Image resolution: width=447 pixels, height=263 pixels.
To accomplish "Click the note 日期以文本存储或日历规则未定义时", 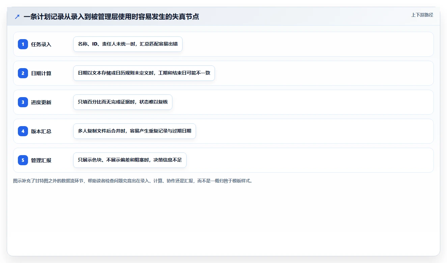I will tap(144, 73).
